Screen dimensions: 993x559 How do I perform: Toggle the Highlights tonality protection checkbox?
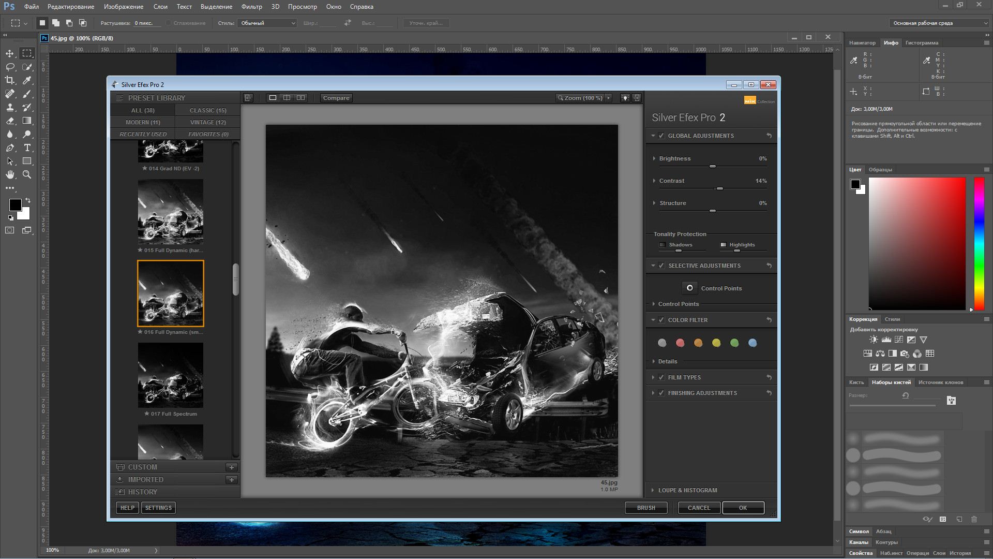click(724, 244)
